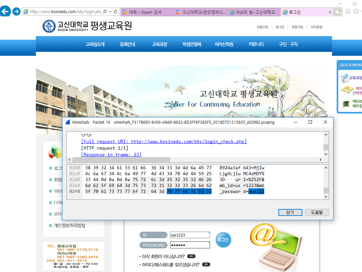Maximize the browser window
This screenshot has width=362, height=272.
pyautogui.click(x=355, y=4)
